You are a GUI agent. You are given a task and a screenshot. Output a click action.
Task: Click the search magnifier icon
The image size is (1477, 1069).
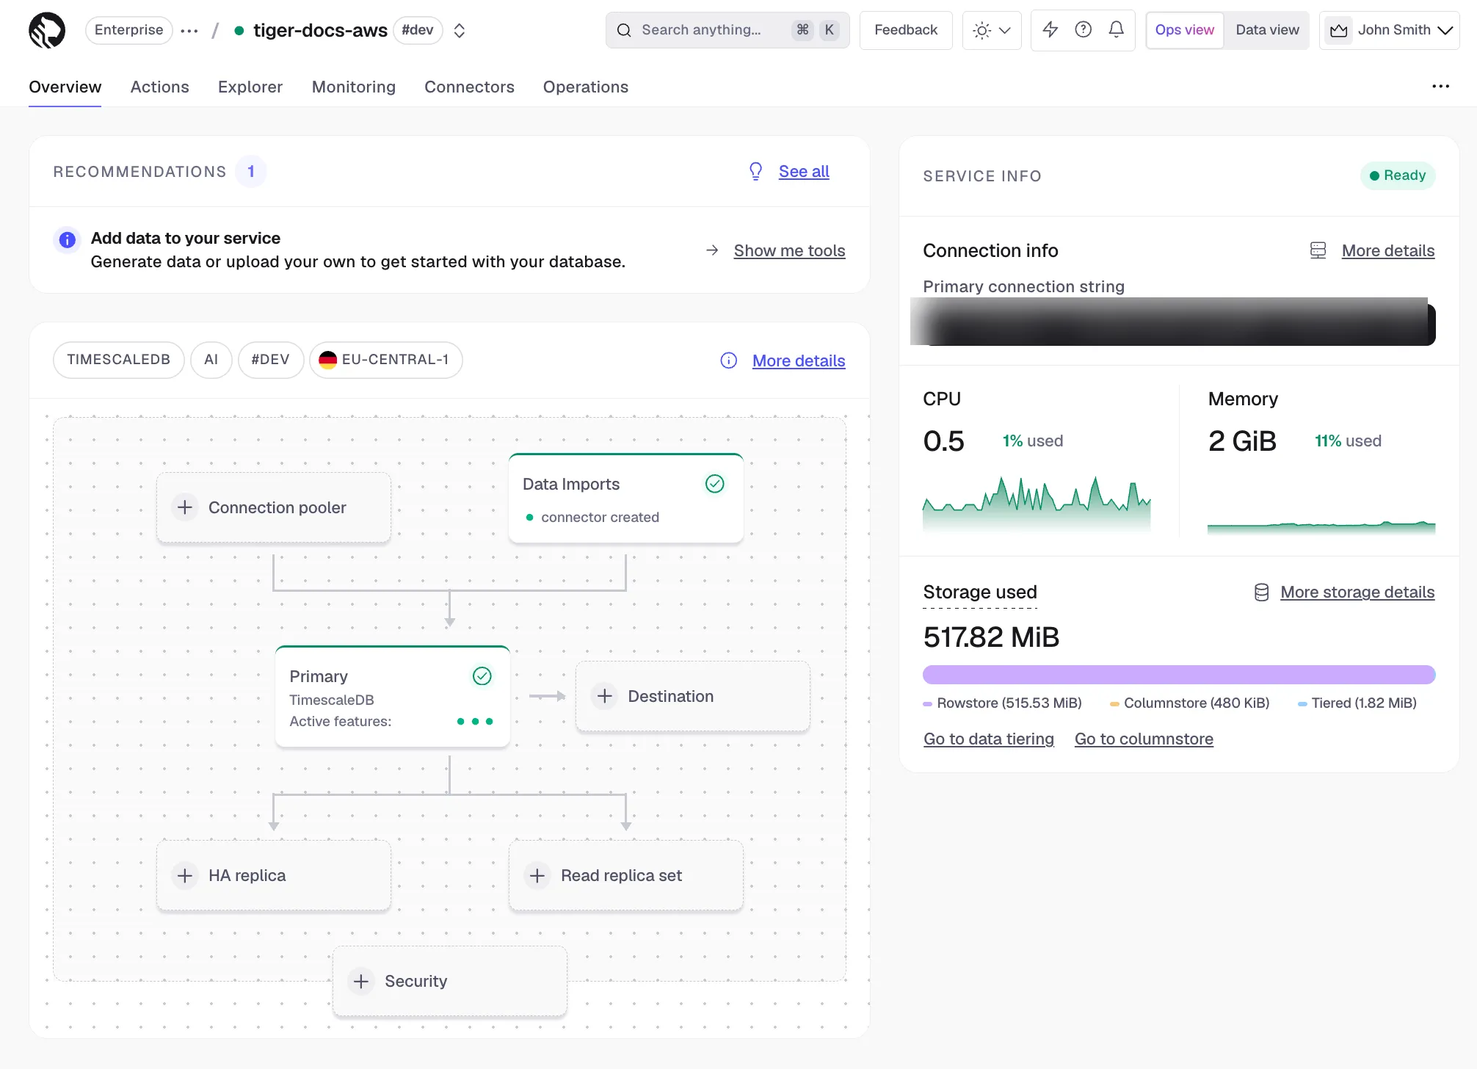[624, 30]
